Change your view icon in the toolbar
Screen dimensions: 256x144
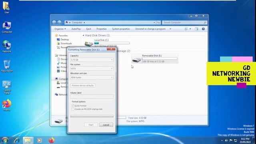[x=186, y=29]
